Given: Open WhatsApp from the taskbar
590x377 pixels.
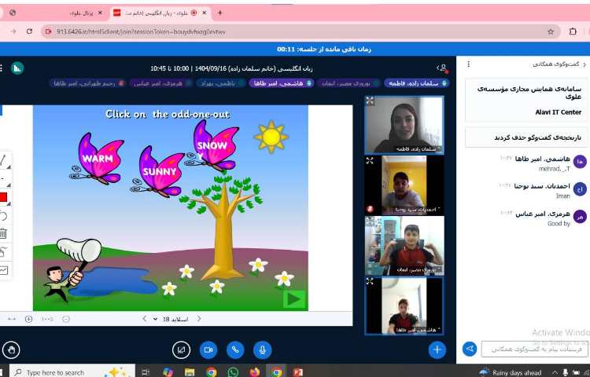Looking at the screenshot, I should pos(234,372).
